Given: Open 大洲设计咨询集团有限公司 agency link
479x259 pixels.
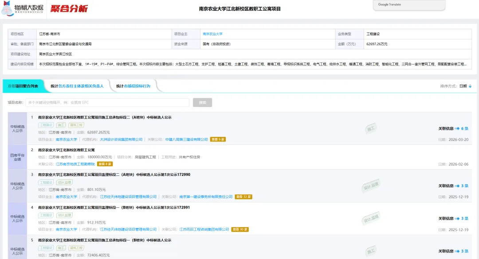Looking at the screenshot, I should [121, 139].
